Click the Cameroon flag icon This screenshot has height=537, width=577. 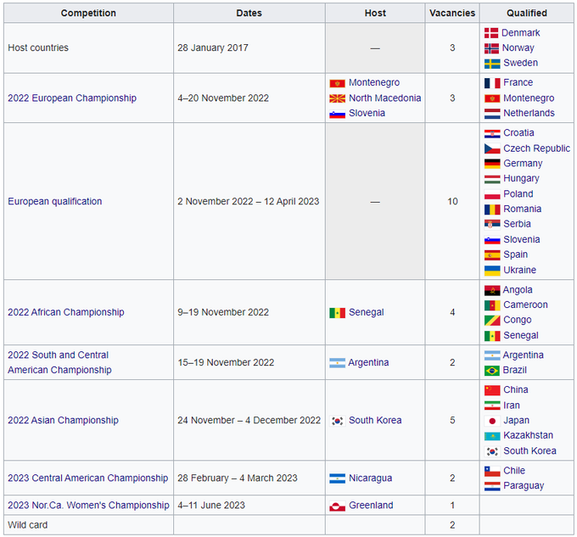click(492, 305)
